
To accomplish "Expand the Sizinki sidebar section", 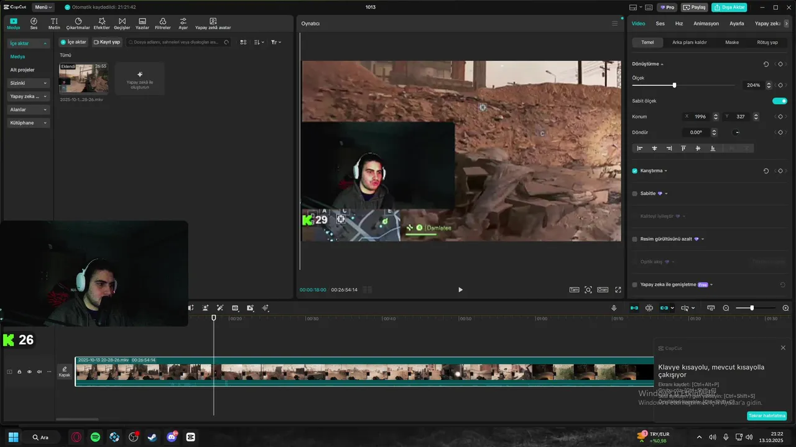I will [45, 83].
